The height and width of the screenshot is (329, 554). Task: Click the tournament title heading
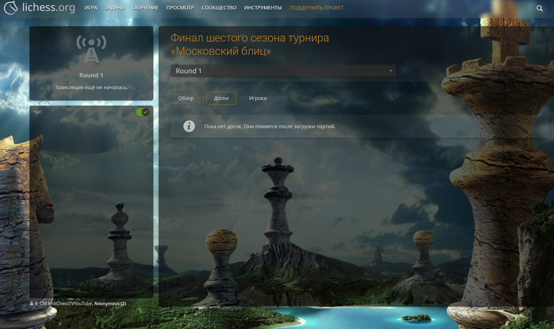249,44
